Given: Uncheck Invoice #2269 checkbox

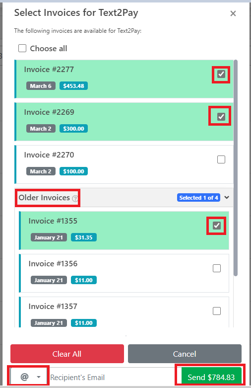Looking at the screenshot, I should [221, 117].
